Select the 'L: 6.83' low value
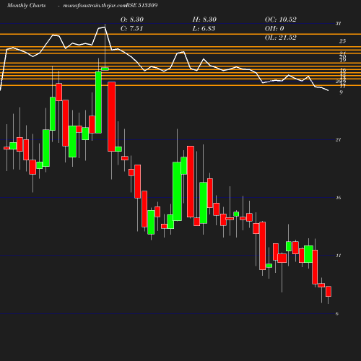 click(204, 29)
